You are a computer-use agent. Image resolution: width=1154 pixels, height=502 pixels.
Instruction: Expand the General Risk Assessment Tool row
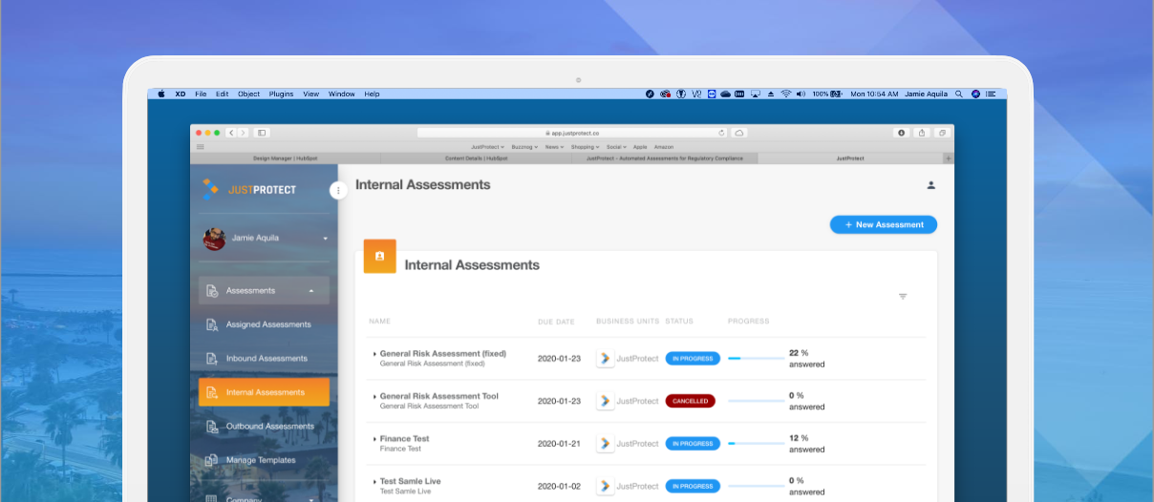tap(374, 397)
